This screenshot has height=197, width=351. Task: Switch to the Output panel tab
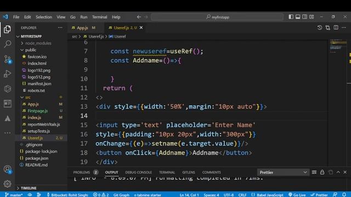pos(111,172)
